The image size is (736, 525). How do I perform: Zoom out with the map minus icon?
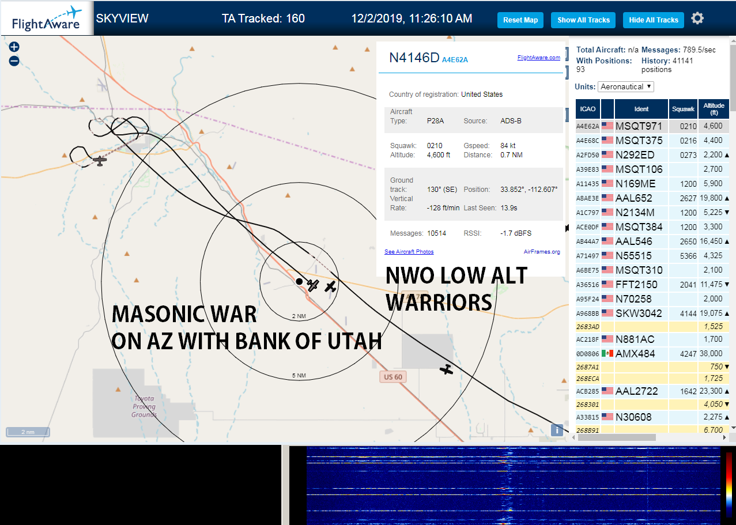coord(14,61)
